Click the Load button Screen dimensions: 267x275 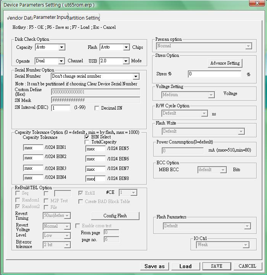point(186,266)
